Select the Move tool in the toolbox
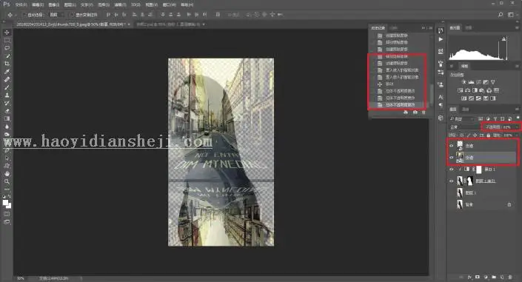The width and height of the screenshot is (522, 282). pos(7,33)
